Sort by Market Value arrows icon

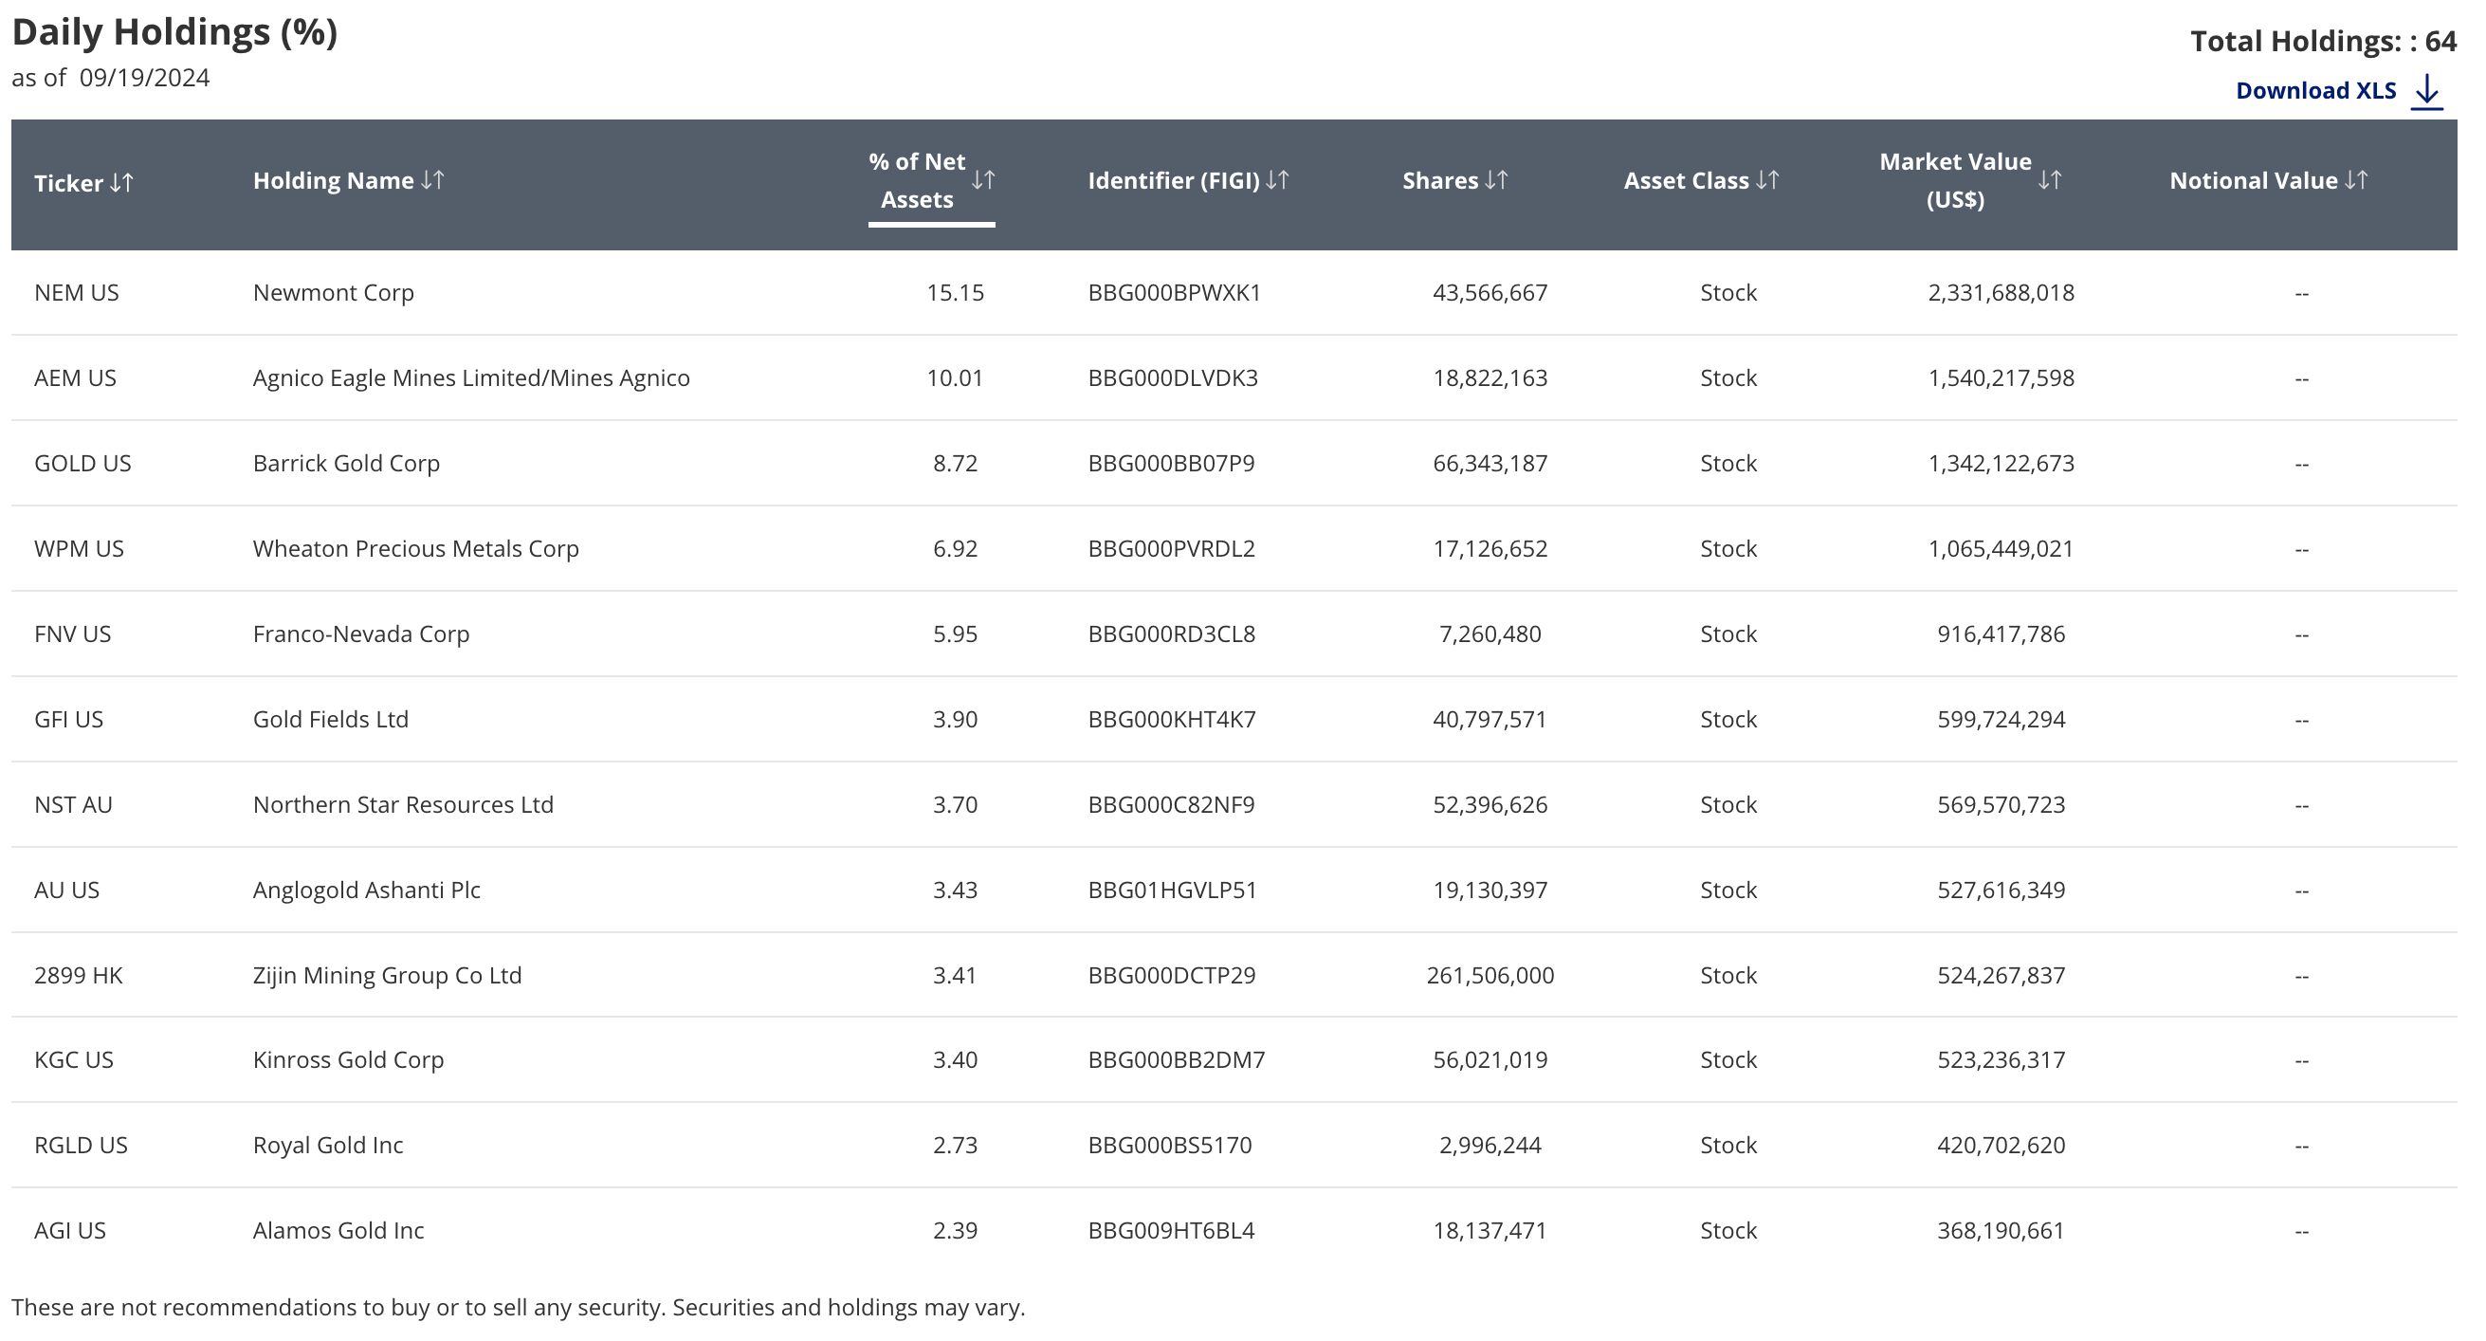click(2050, 180)
